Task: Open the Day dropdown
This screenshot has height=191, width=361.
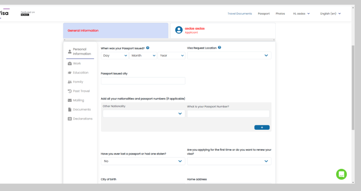Action: [115, 56]
